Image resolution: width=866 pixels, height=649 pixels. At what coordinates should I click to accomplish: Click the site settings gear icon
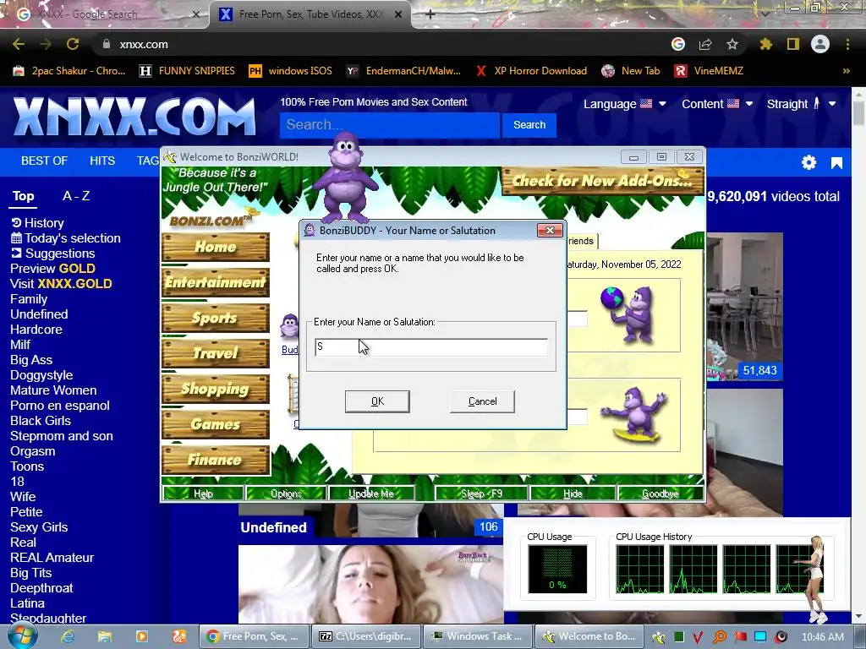(x=809, y=162)
